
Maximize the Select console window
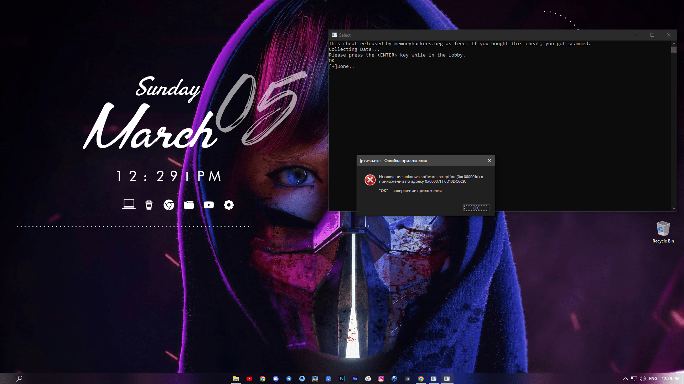tap(652, 35)
